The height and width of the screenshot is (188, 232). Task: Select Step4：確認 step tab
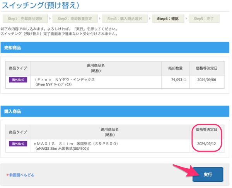point(168,19)
